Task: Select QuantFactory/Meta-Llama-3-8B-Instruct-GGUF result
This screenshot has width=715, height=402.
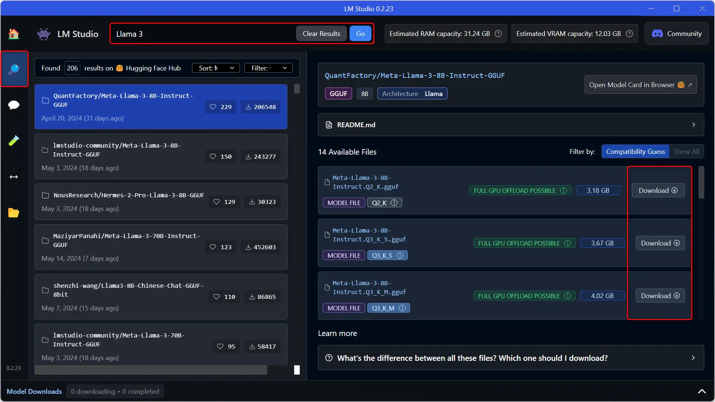Action: (161, 107)
